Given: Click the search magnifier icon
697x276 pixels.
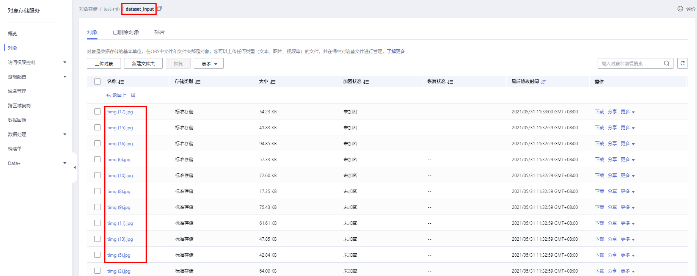Looking at the screenshot, I should (x=666, y=63).
